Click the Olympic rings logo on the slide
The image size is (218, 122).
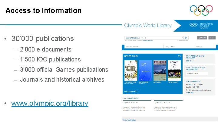[x=201, y=10]
